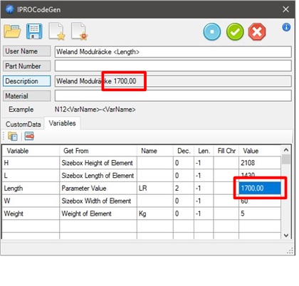Click the remove variable icon in toolbar
The width and height of the screenshot is (299, 286).
point(29,136)
